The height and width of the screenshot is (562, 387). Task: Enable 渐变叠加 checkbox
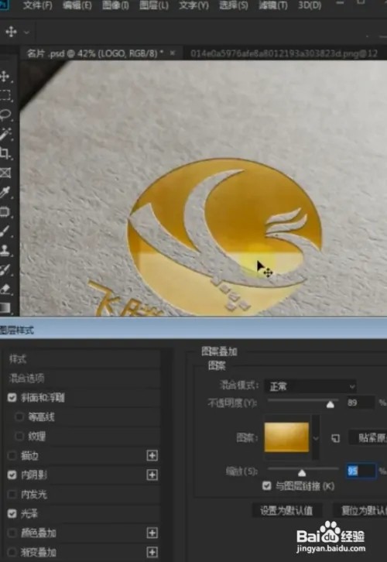click(12, 552)
